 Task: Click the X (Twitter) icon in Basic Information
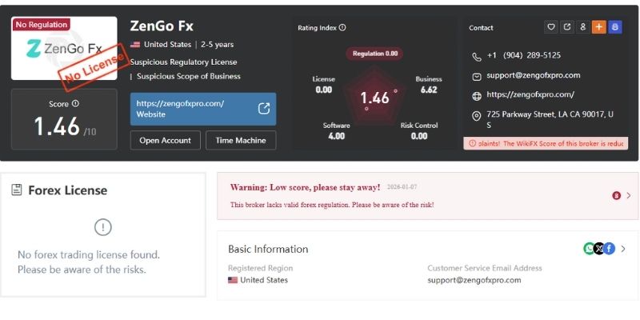598,248
